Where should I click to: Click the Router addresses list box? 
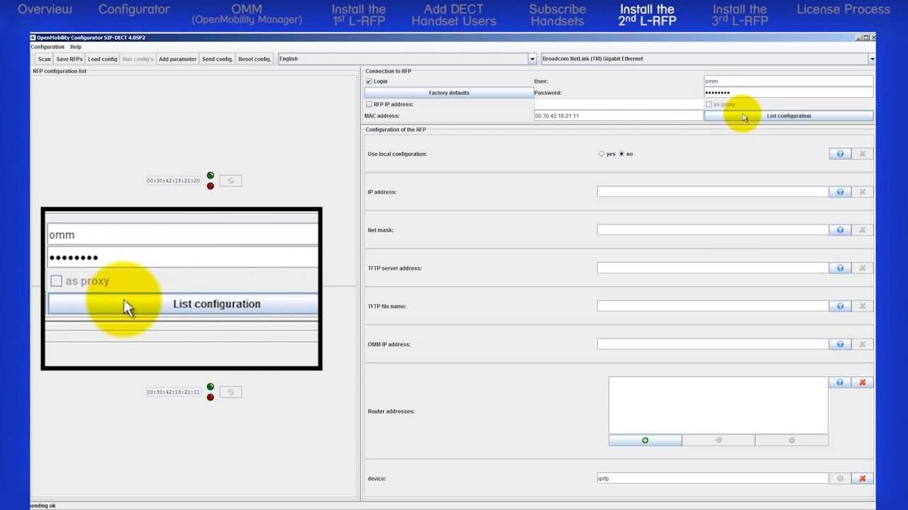(x=718, y=404)
